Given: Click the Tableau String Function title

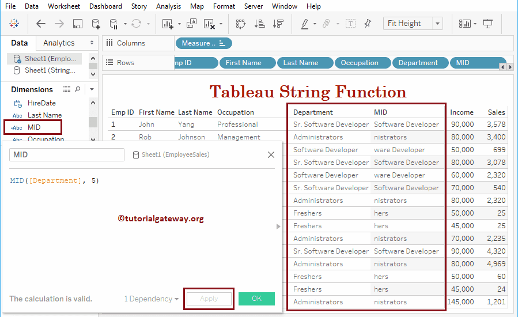Looking at the screenshot, I should [x=308, y=92].
